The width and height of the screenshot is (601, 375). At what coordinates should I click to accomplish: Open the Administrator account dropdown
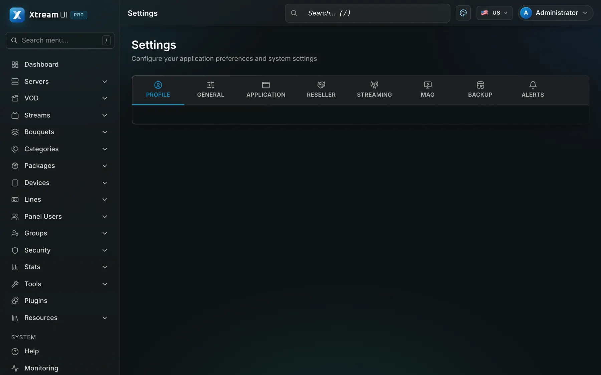(556, 13)
